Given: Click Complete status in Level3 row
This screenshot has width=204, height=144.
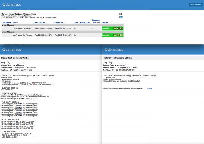Looking at the screenshot, I should point(106,28).
